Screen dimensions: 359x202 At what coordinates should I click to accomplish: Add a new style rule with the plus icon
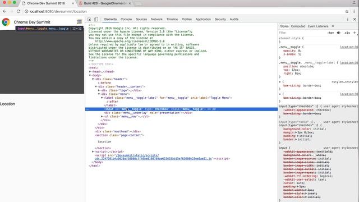[x=355, y=33]
